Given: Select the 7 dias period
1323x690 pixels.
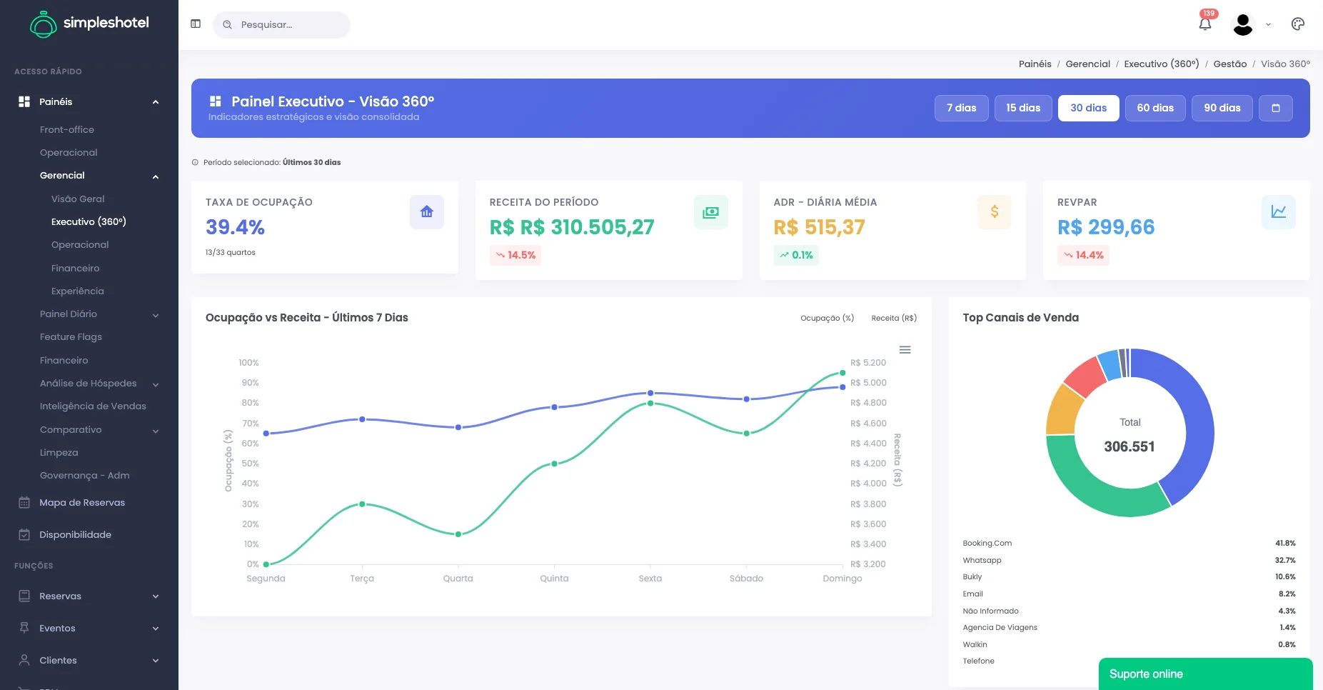Looking at the screenshot, I should point(962,108).
